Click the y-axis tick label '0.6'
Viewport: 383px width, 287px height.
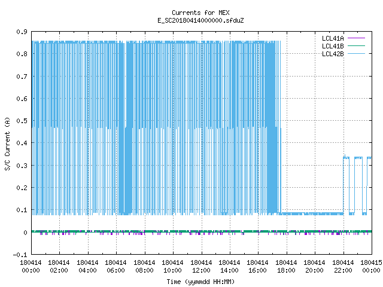pos(22,99)
